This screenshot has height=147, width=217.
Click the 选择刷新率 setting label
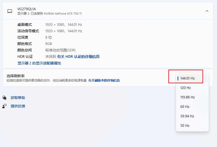(x=16, y=76)
